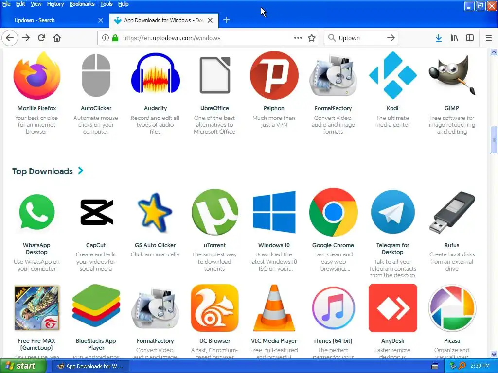View site info via the i icon
The width and height of the screenshot is (498, 373).
tap(106, 38)
